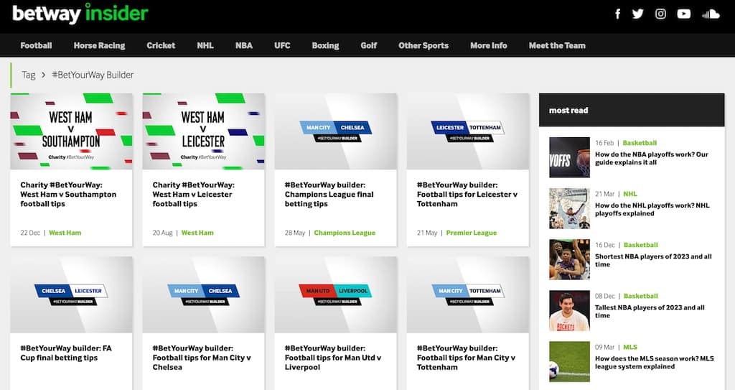Click the Tag breadcrumb link
This screenshot has height=390, width=735.
coord(28,75)
